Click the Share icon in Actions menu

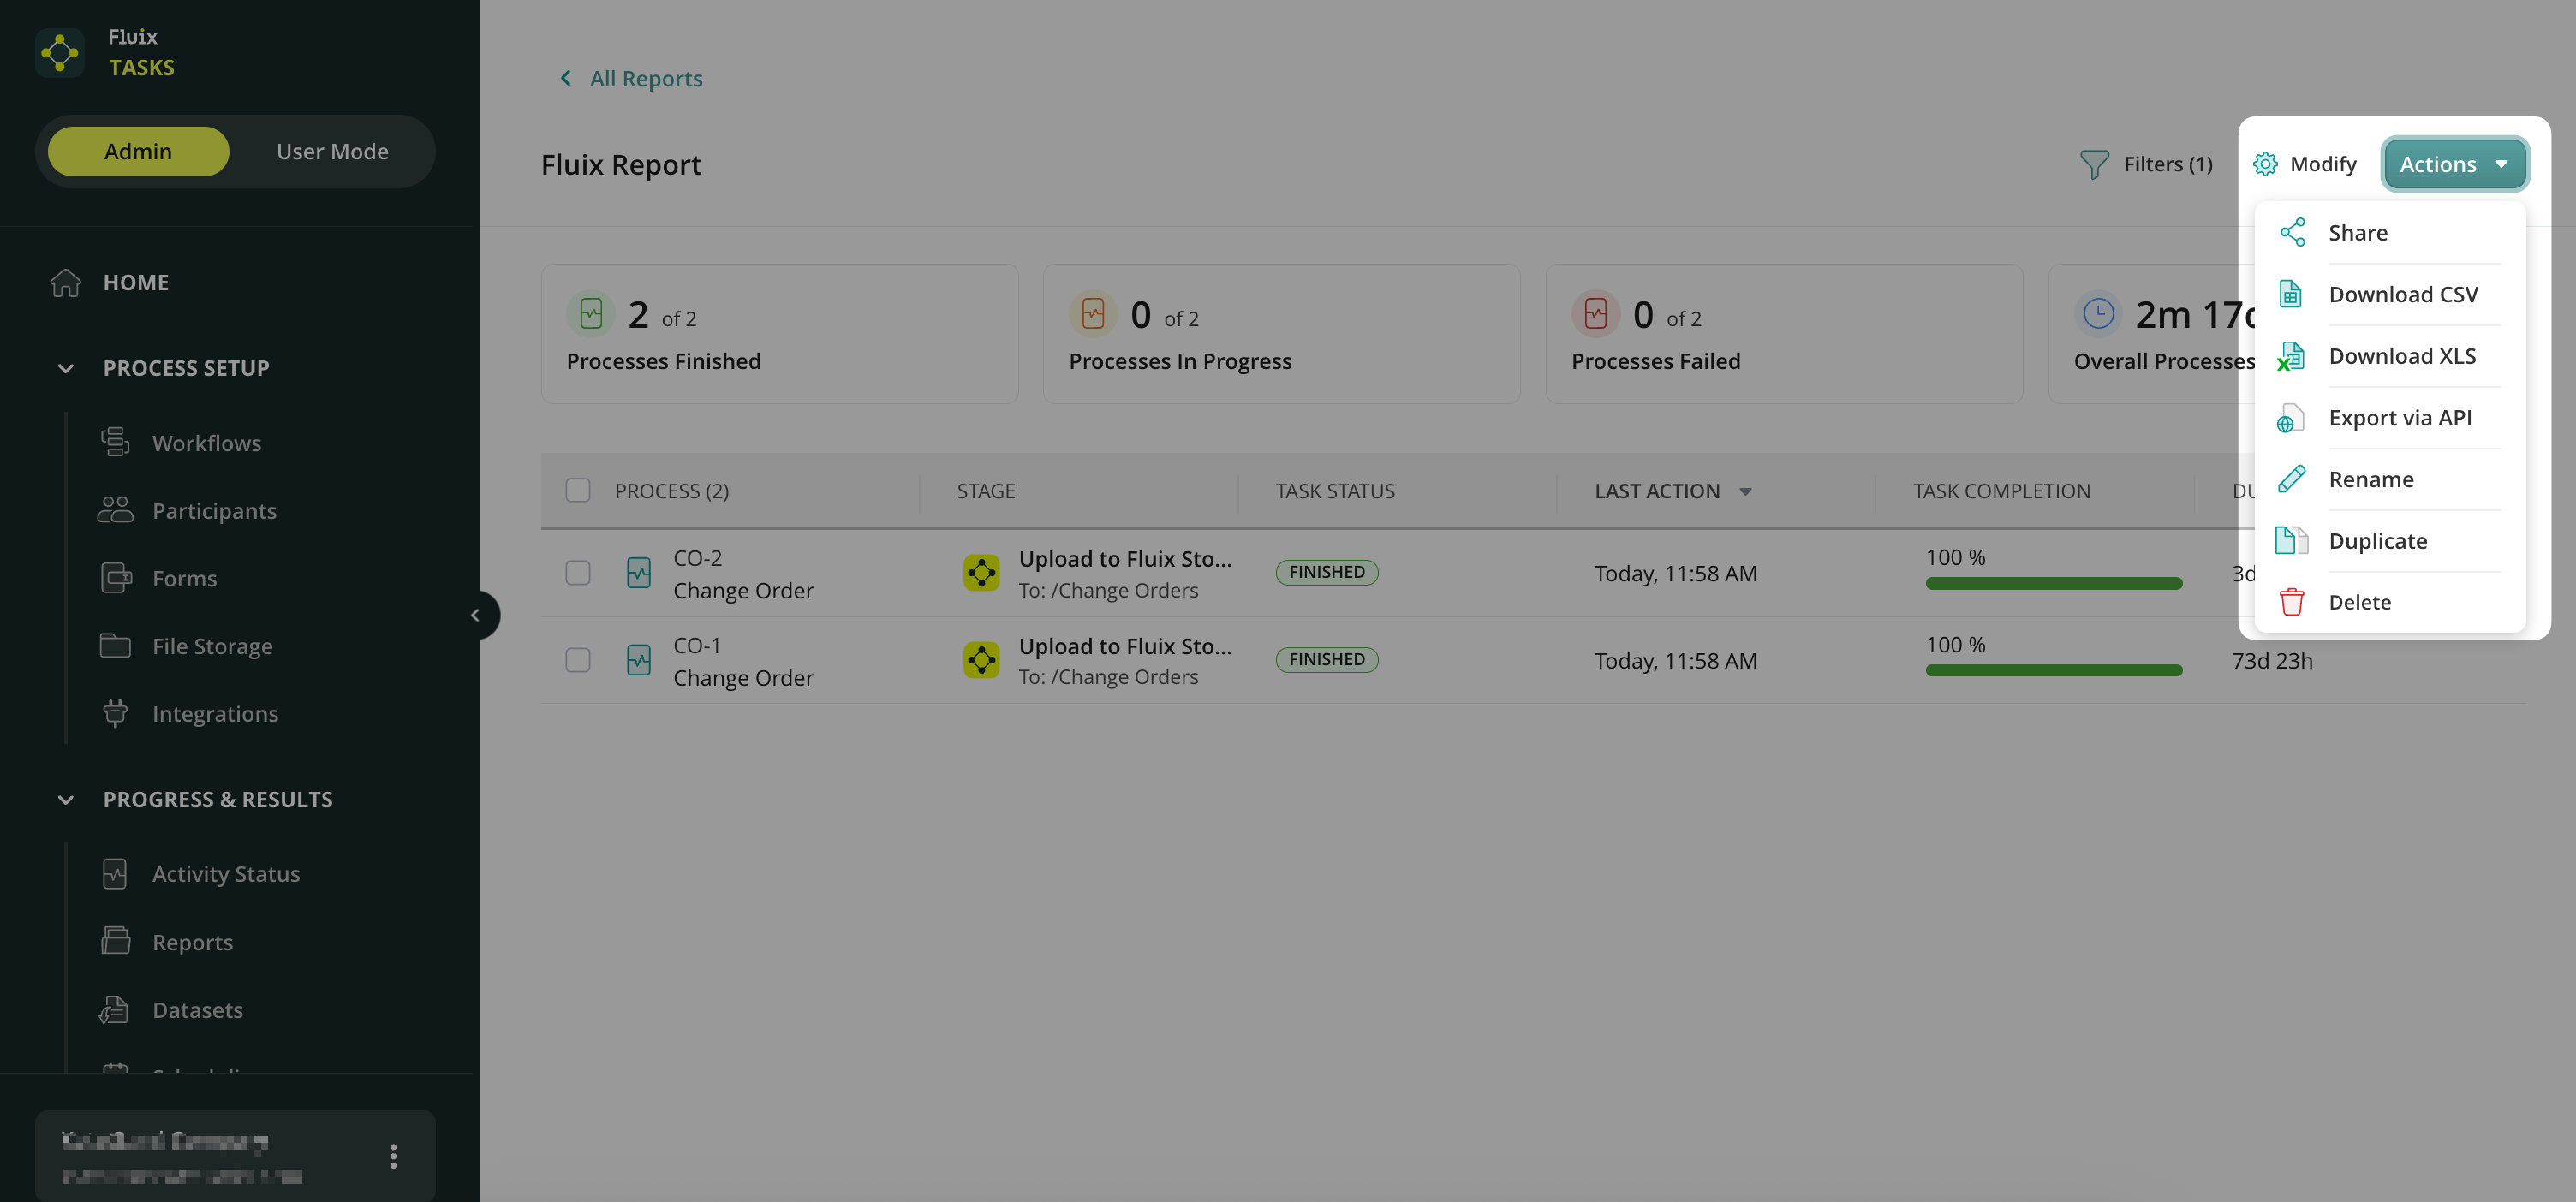pos(2292,232)
